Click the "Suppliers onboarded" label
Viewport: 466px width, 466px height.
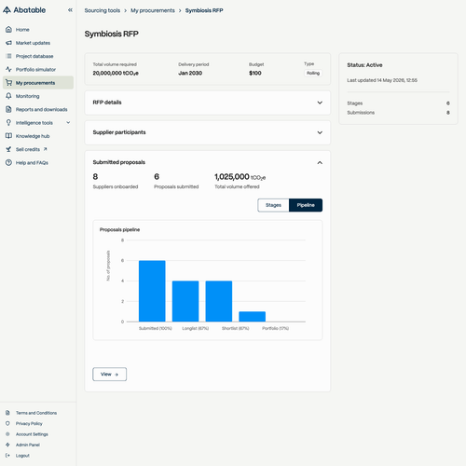pyautogui.click(x=116, y=186)
